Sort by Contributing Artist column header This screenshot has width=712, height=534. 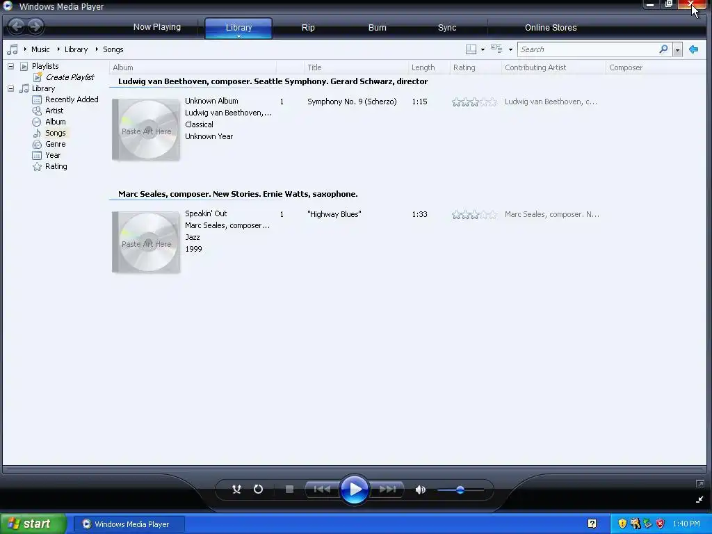tap(553, 67)
